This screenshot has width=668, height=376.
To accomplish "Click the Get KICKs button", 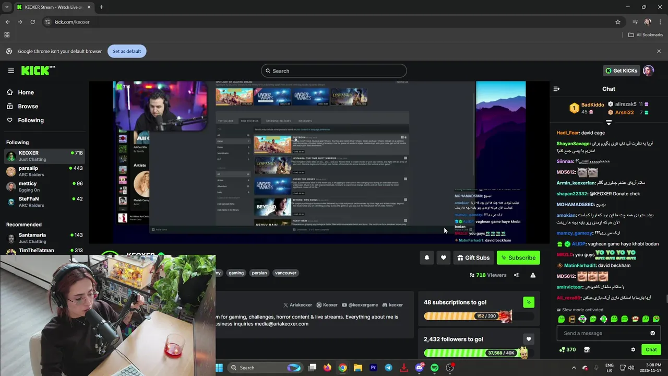I will (621, 70).
